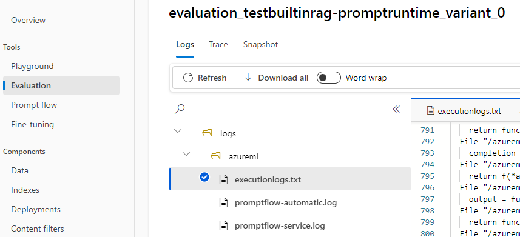520x237 pixels.
Task: Click the Download all arrow icon
Action: 248,78
